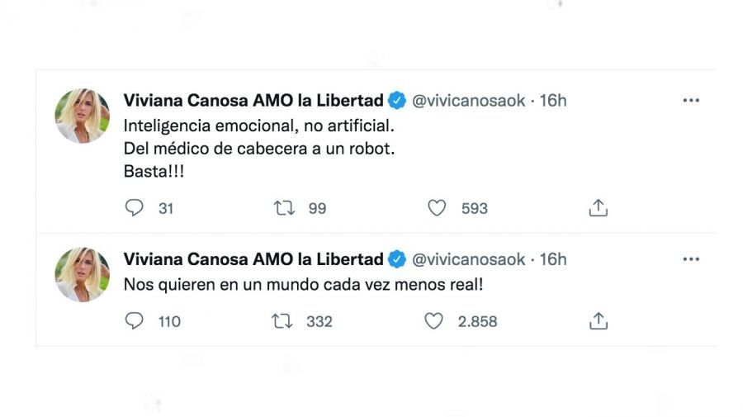The image size is (743, 417).
Task: Click verified badge on first tweet
Action: [397, 101]
